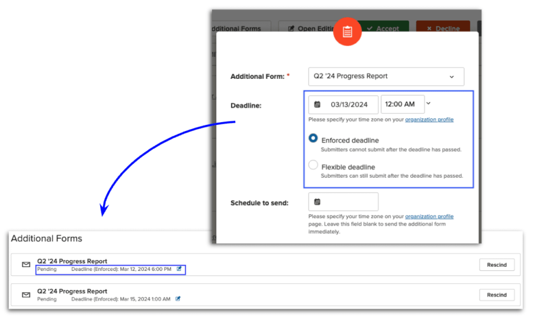Screen dimensions: 533x317
Task: Click 'Deadline (Enforced): Mar 15, 2024 1:00 AM' text
Action: (x=121, y=299)
